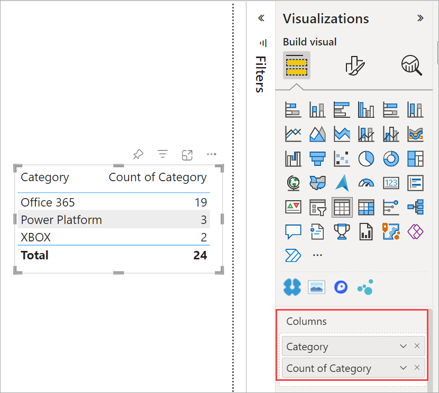This screenshot has width=439, height=393.
Task: Choose the trophy Metrics visual
Action: click(342, 232)
